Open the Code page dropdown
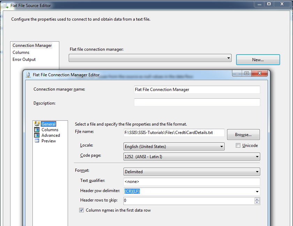This screenshot has height=226, width=293. click(257, 156)
